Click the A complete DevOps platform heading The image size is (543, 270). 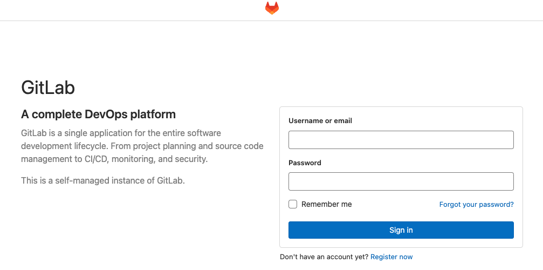click(98, 114)
